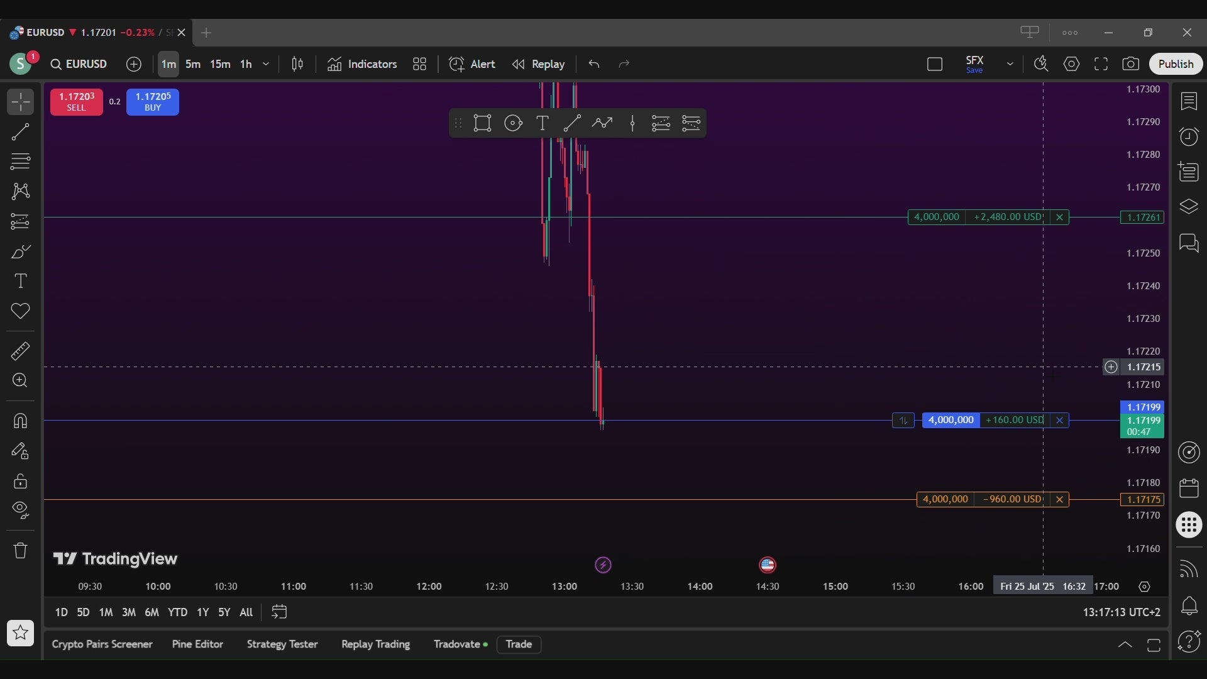This screenshot has width=1207, height=679.
Task: Open the quick search icon
Action: click(x=1041, y=64)
